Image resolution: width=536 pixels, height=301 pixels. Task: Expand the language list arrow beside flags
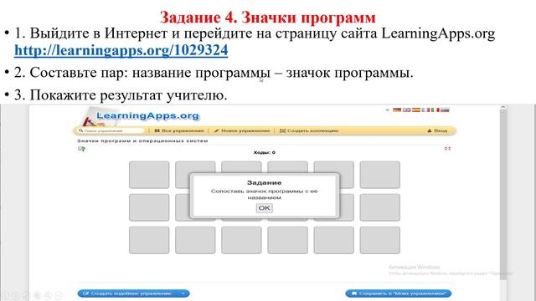[x=388, y=110]
